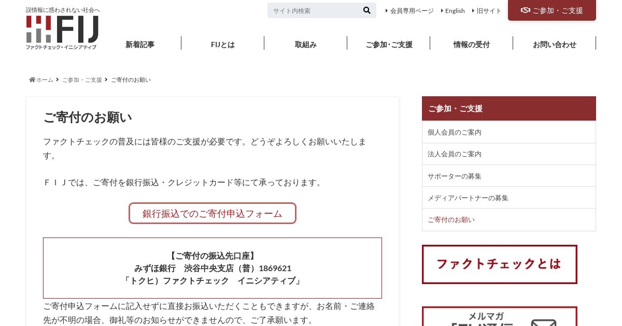Click the handshake icon on red button
Image resolution: width=622 pixels, height=326 pixels.
click(x=526, y=10)
